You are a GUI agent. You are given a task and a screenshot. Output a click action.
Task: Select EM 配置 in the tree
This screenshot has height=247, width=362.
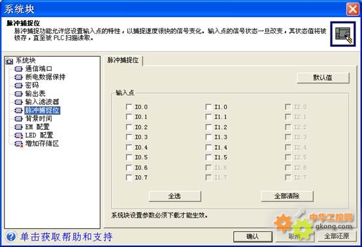point(37,127)
